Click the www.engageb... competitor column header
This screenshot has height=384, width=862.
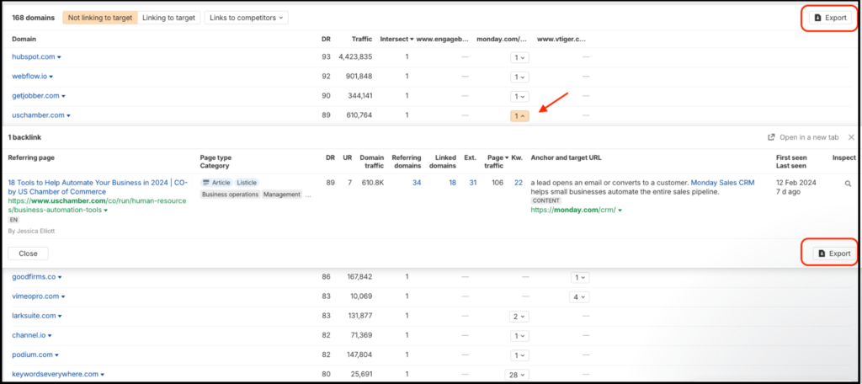443,39
